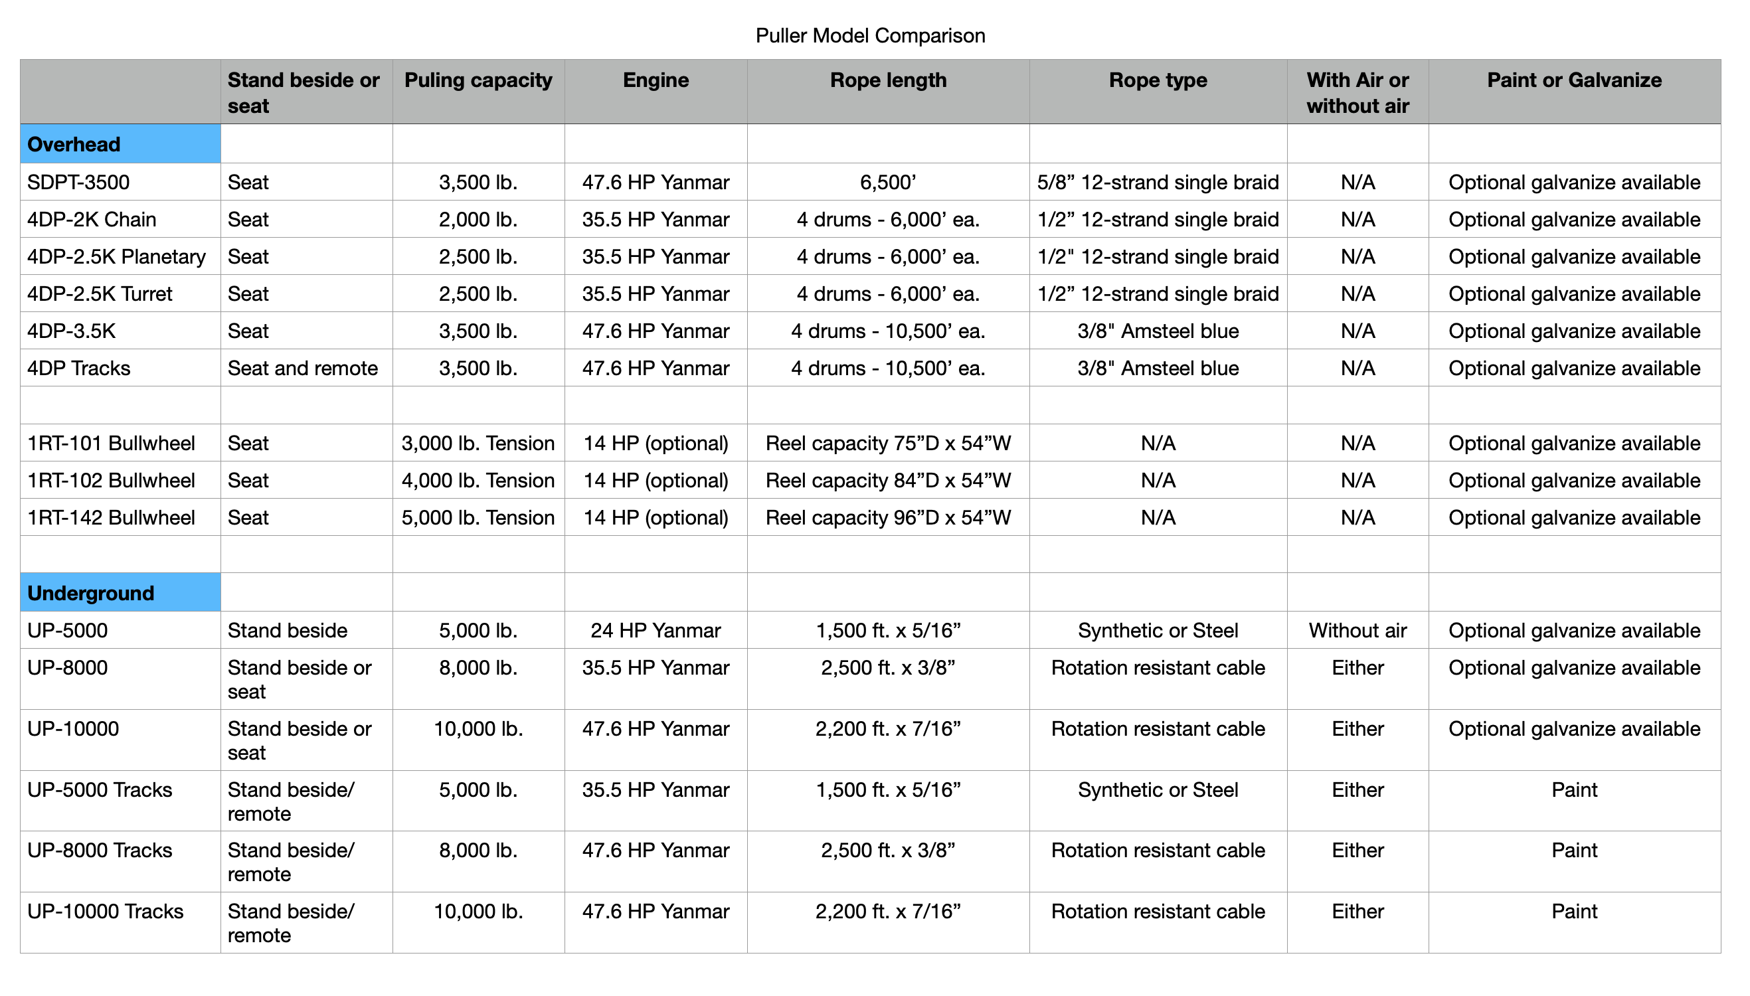Click the Rope length column header

pyautogui.click(x=887, y=81)
